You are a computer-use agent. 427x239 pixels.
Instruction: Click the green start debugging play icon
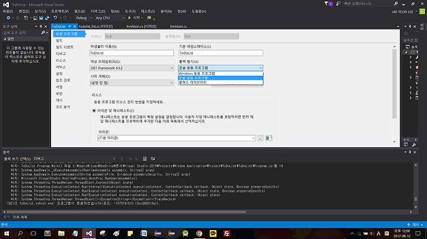pyautogui.click(x=130, y=18)
